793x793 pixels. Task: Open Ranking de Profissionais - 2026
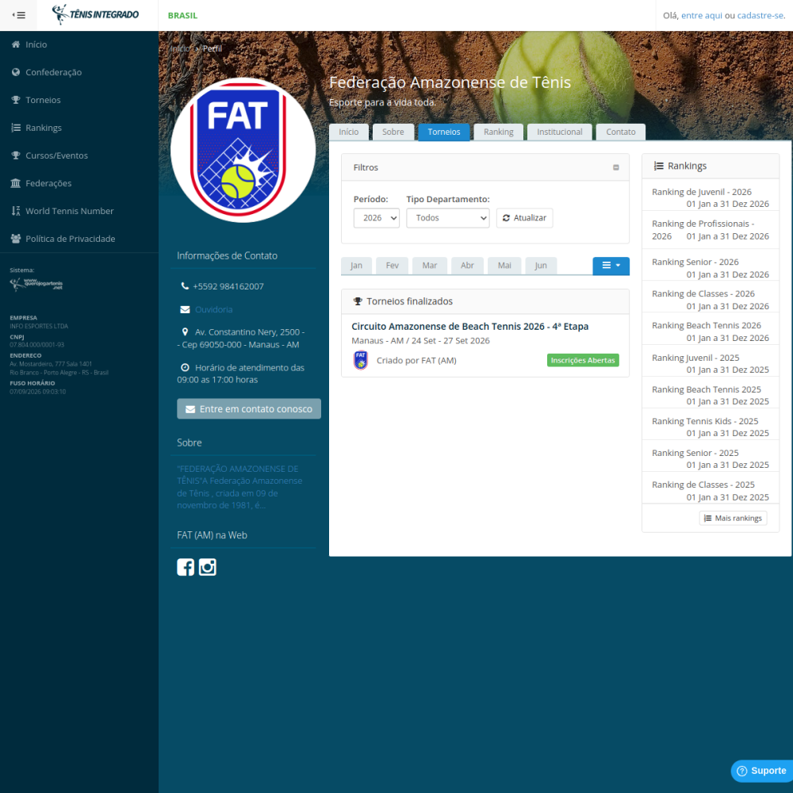pyautogui.click(x=710, y=230)
